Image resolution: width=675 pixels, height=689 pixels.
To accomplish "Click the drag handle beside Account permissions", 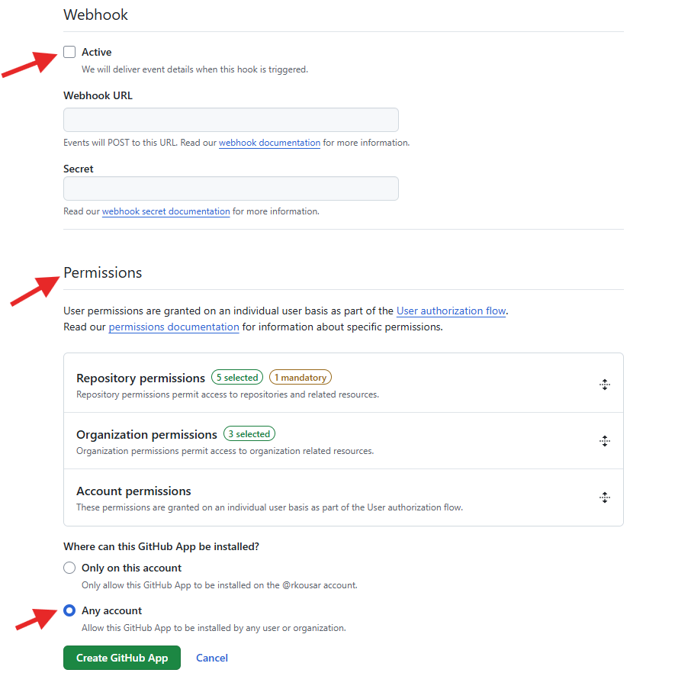I will tap(605, 497).
